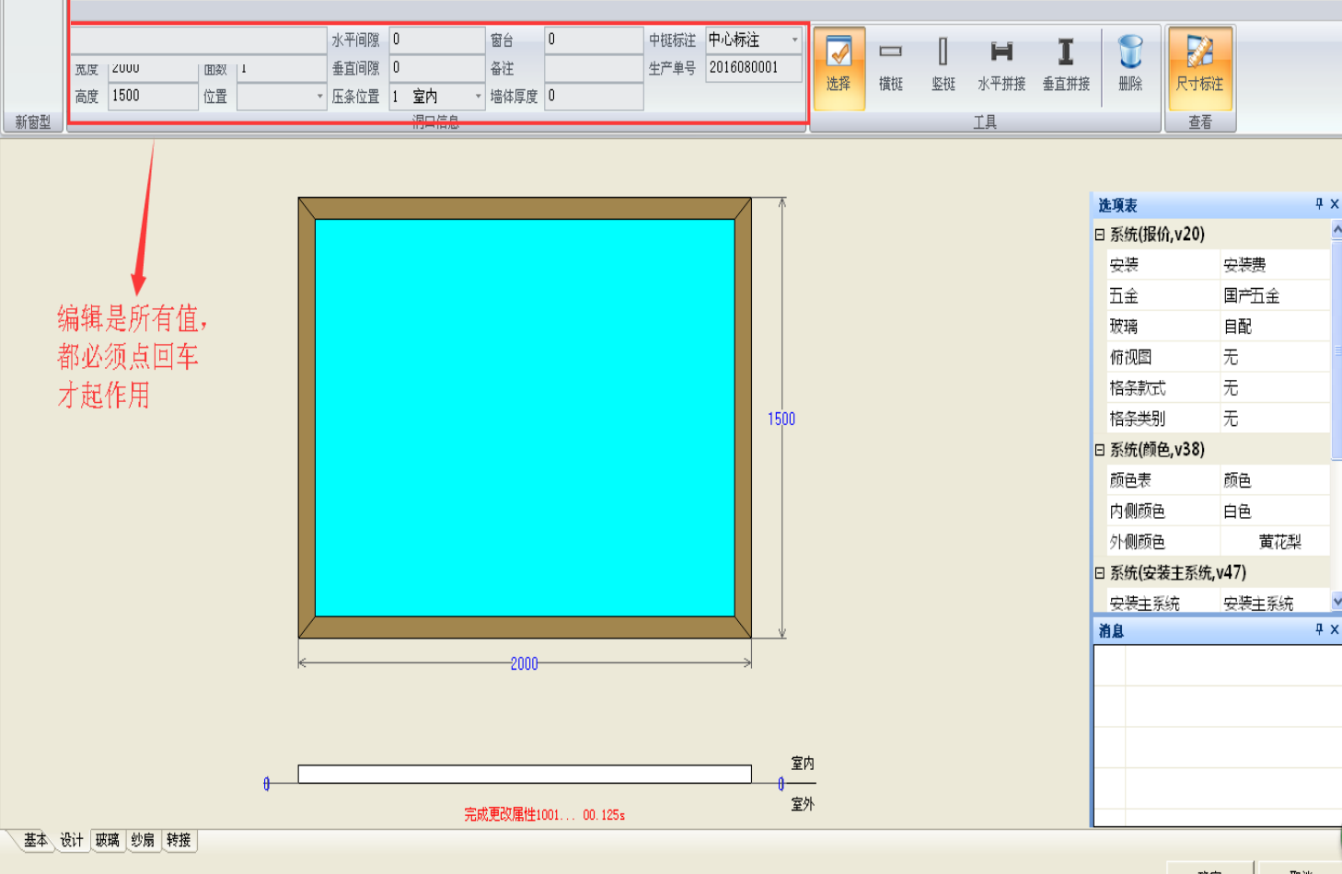Screen dimensions: 1342x874
Task: Select the 格条类别 option row
Action: (1219, 419)
